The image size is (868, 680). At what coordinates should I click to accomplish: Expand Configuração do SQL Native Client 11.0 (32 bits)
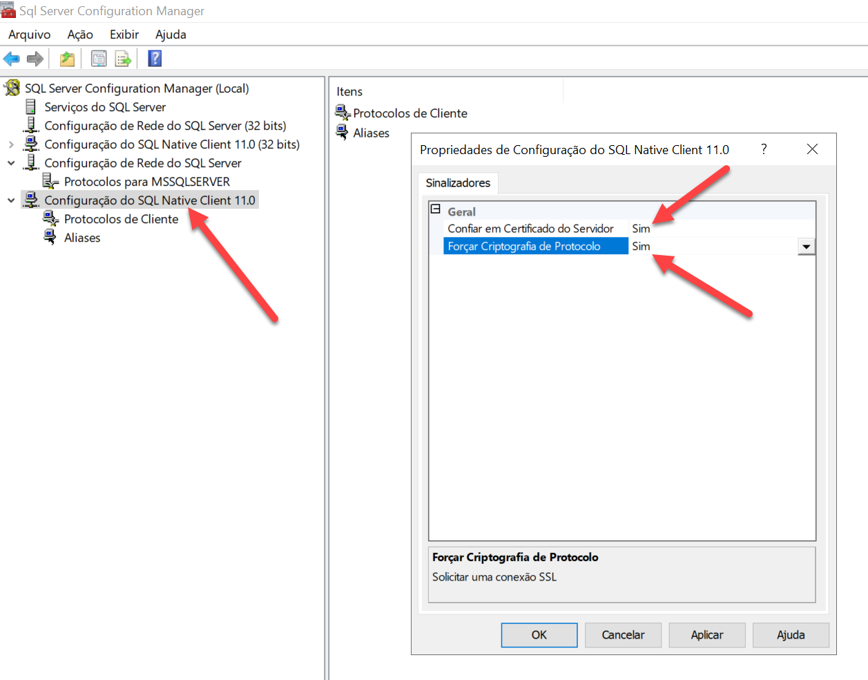click(11, 144)
